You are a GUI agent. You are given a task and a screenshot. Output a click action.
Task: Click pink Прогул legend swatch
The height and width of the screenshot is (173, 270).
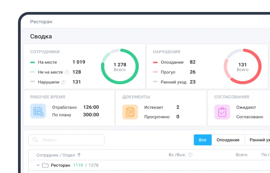[x=155, y=72]
